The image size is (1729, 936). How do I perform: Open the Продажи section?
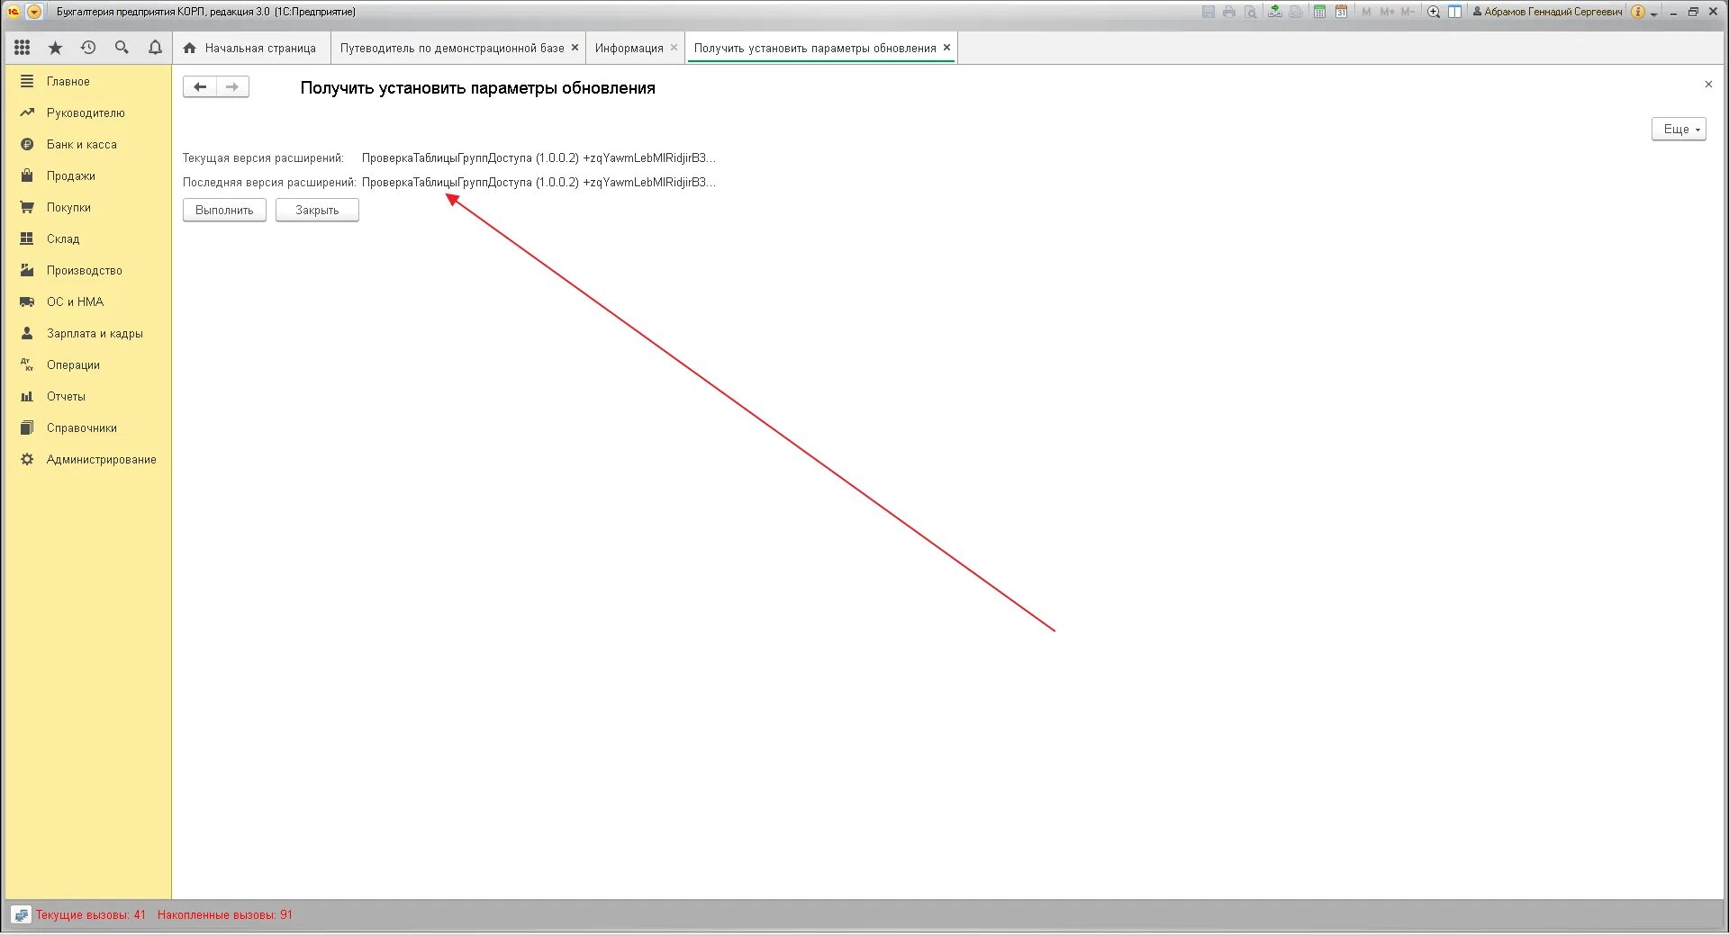pyautogui.click(x=87, y=175)
